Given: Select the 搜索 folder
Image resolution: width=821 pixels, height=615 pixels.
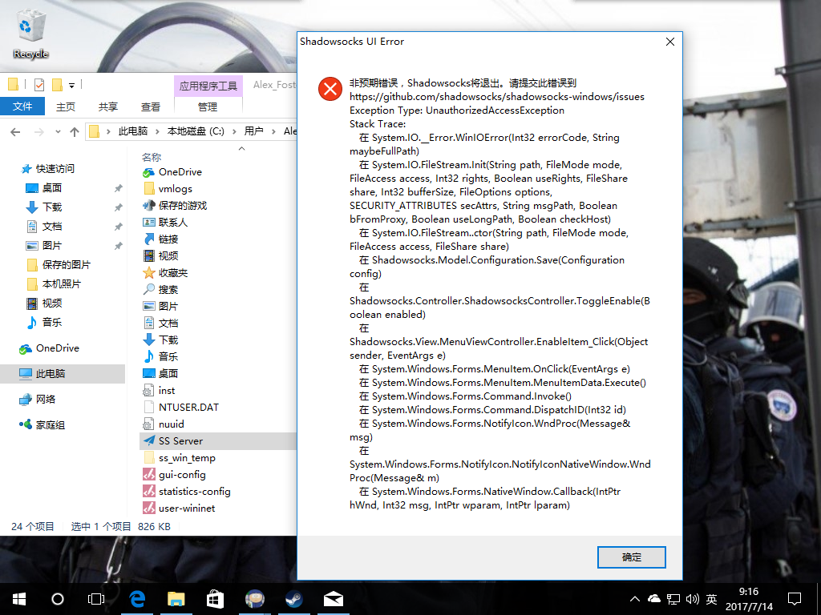Looking at the screenshot, I should point(168,289).
